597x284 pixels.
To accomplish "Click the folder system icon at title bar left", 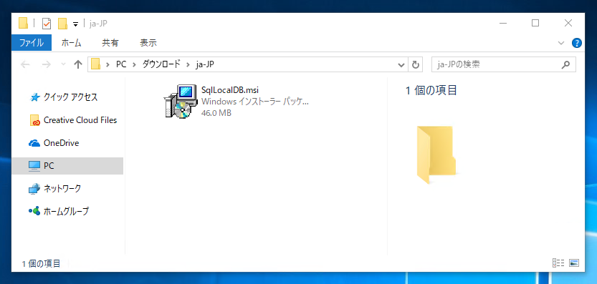I will tap(23, 24).
